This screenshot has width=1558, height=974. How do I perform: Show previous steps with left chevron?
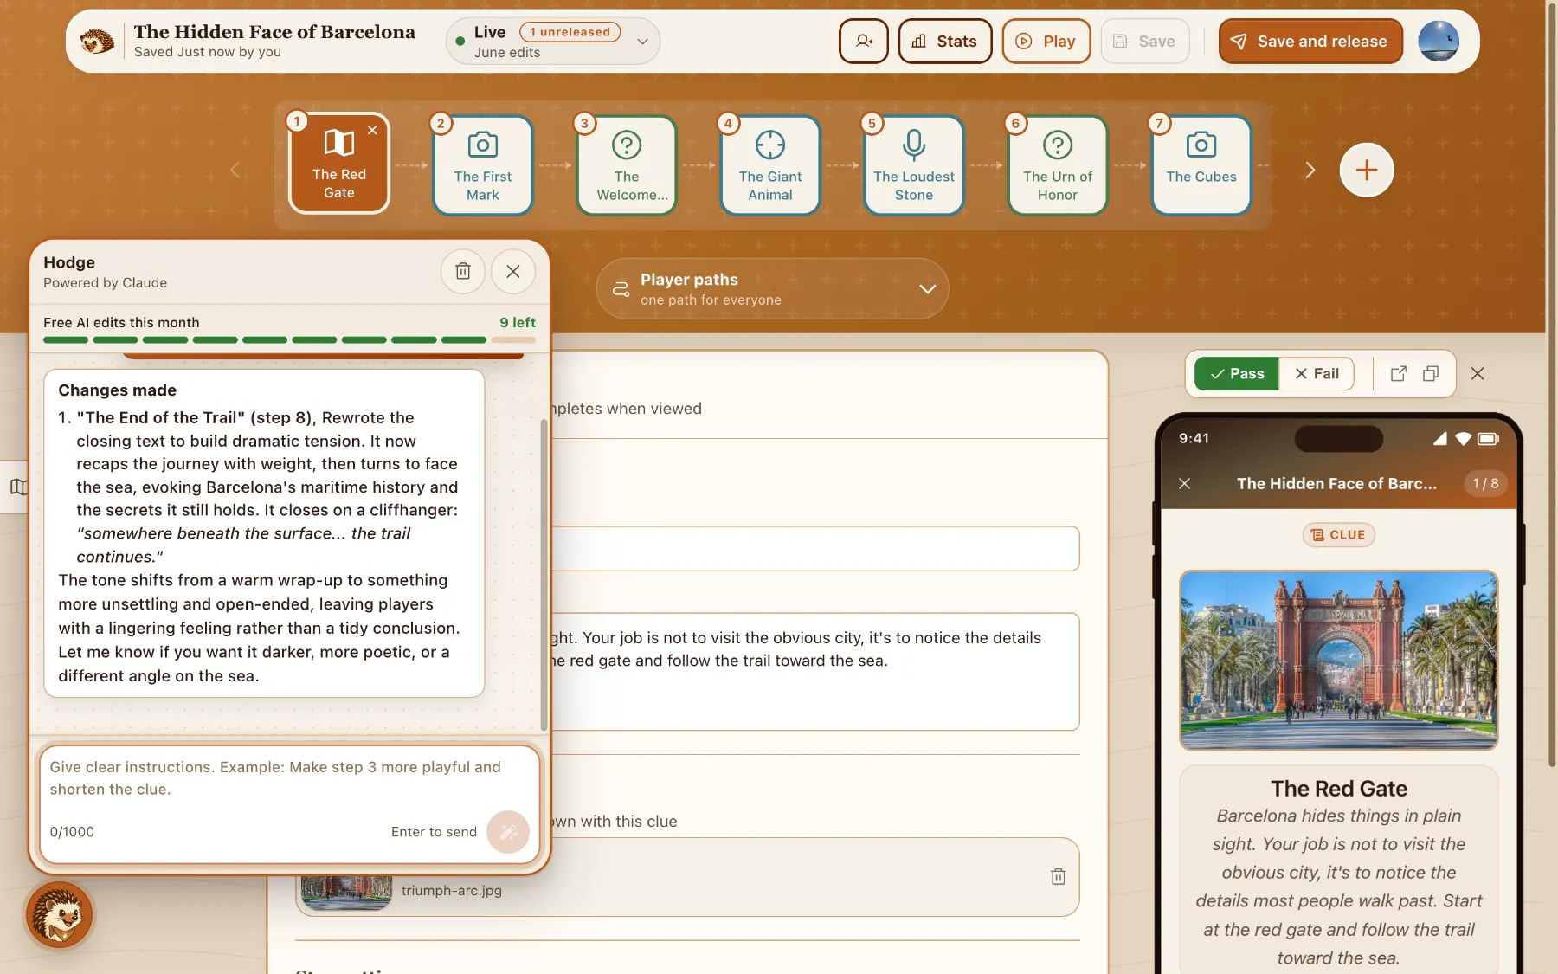coord(235,170)
